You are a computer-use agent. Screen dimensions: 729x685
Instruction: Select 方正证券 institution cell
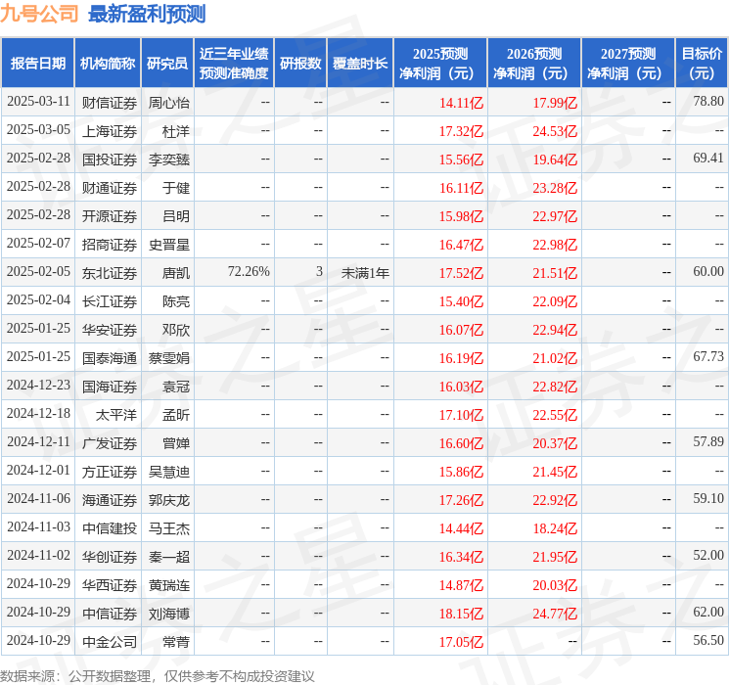110,472
